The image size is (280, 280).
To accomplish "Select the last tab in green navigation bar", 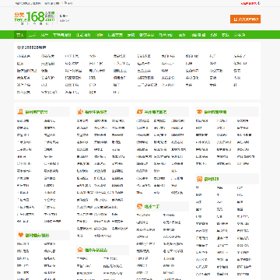I will click(240, 35).
